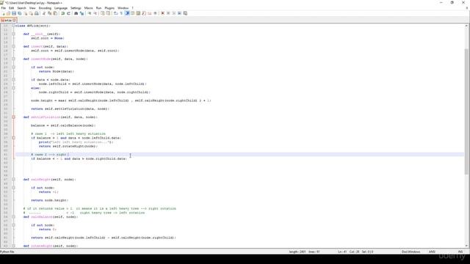The height and width of the screenshot is (264, 470).
Task: Close the avl.py tab with its X
Action: pyautogui.click(x=14, y=21)
